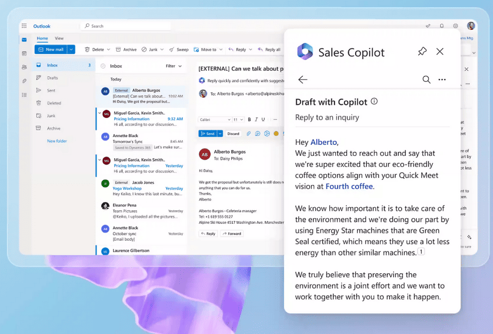This screenshot has width=493, height=334.
Task: Open notifications bell in Outlook header
Action: coord(441,26)
